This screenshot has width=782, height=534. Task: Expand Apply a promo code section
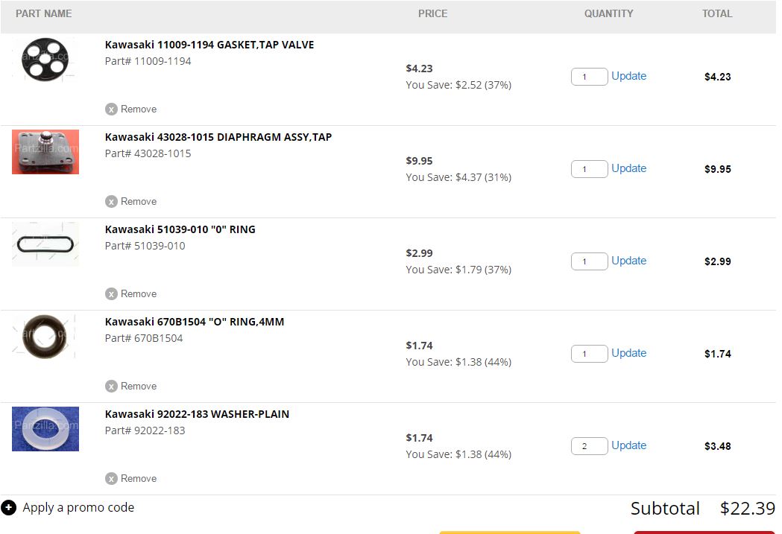(78, 508)
